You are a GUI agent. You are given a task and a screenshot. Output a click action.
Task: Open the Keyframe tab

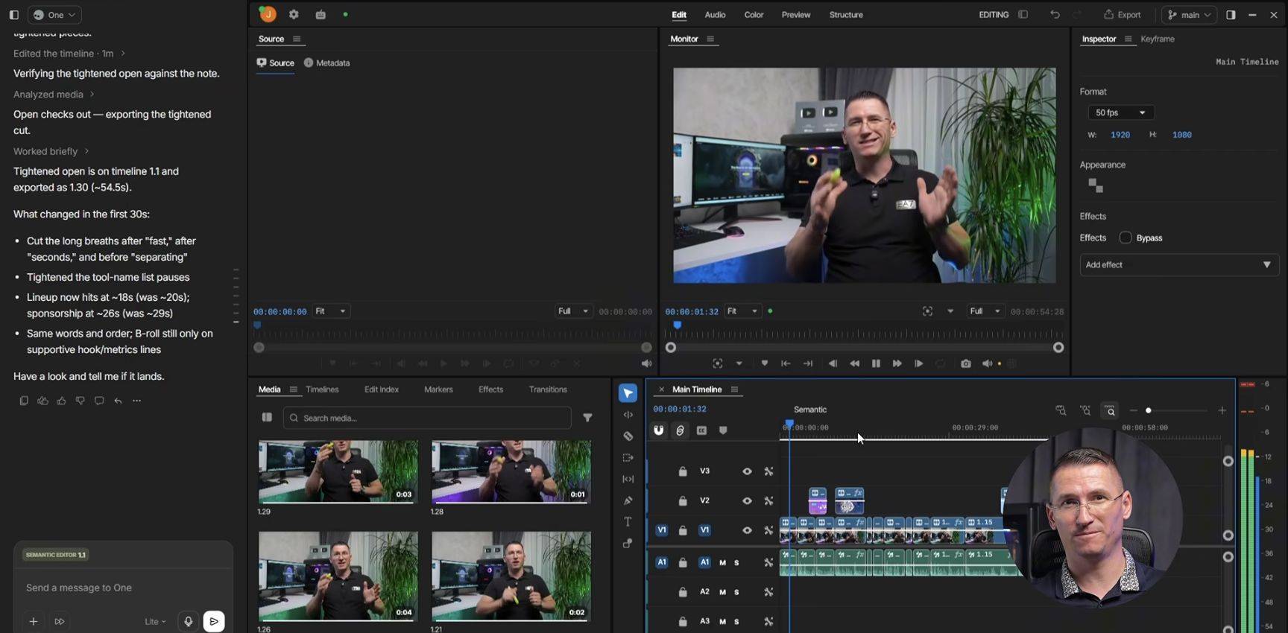(x=1157, y=39)
